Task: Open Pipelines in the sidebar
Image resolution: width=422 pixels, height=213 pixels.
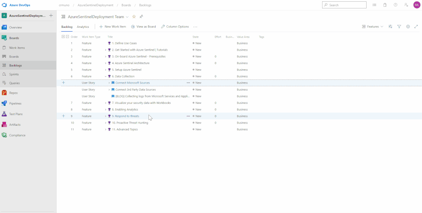Action: 15,103
